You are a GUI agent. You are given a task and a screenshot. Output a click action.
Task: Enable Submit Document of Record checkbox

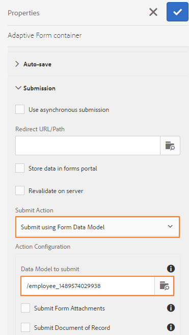point(25,327)
